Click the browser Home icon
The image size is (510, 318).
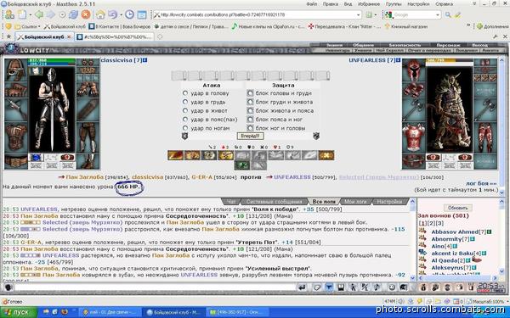click(100, 14)
